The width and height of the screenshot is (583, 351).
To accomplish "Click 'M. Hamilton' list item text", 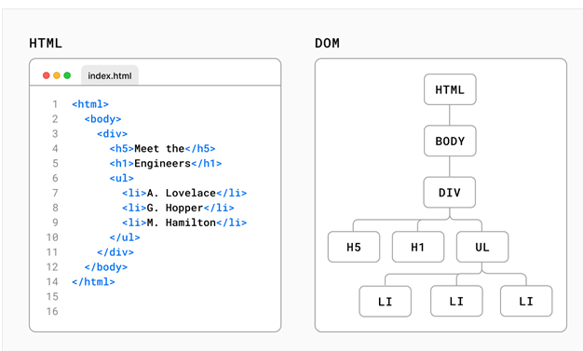I will [x=182, y=223].
